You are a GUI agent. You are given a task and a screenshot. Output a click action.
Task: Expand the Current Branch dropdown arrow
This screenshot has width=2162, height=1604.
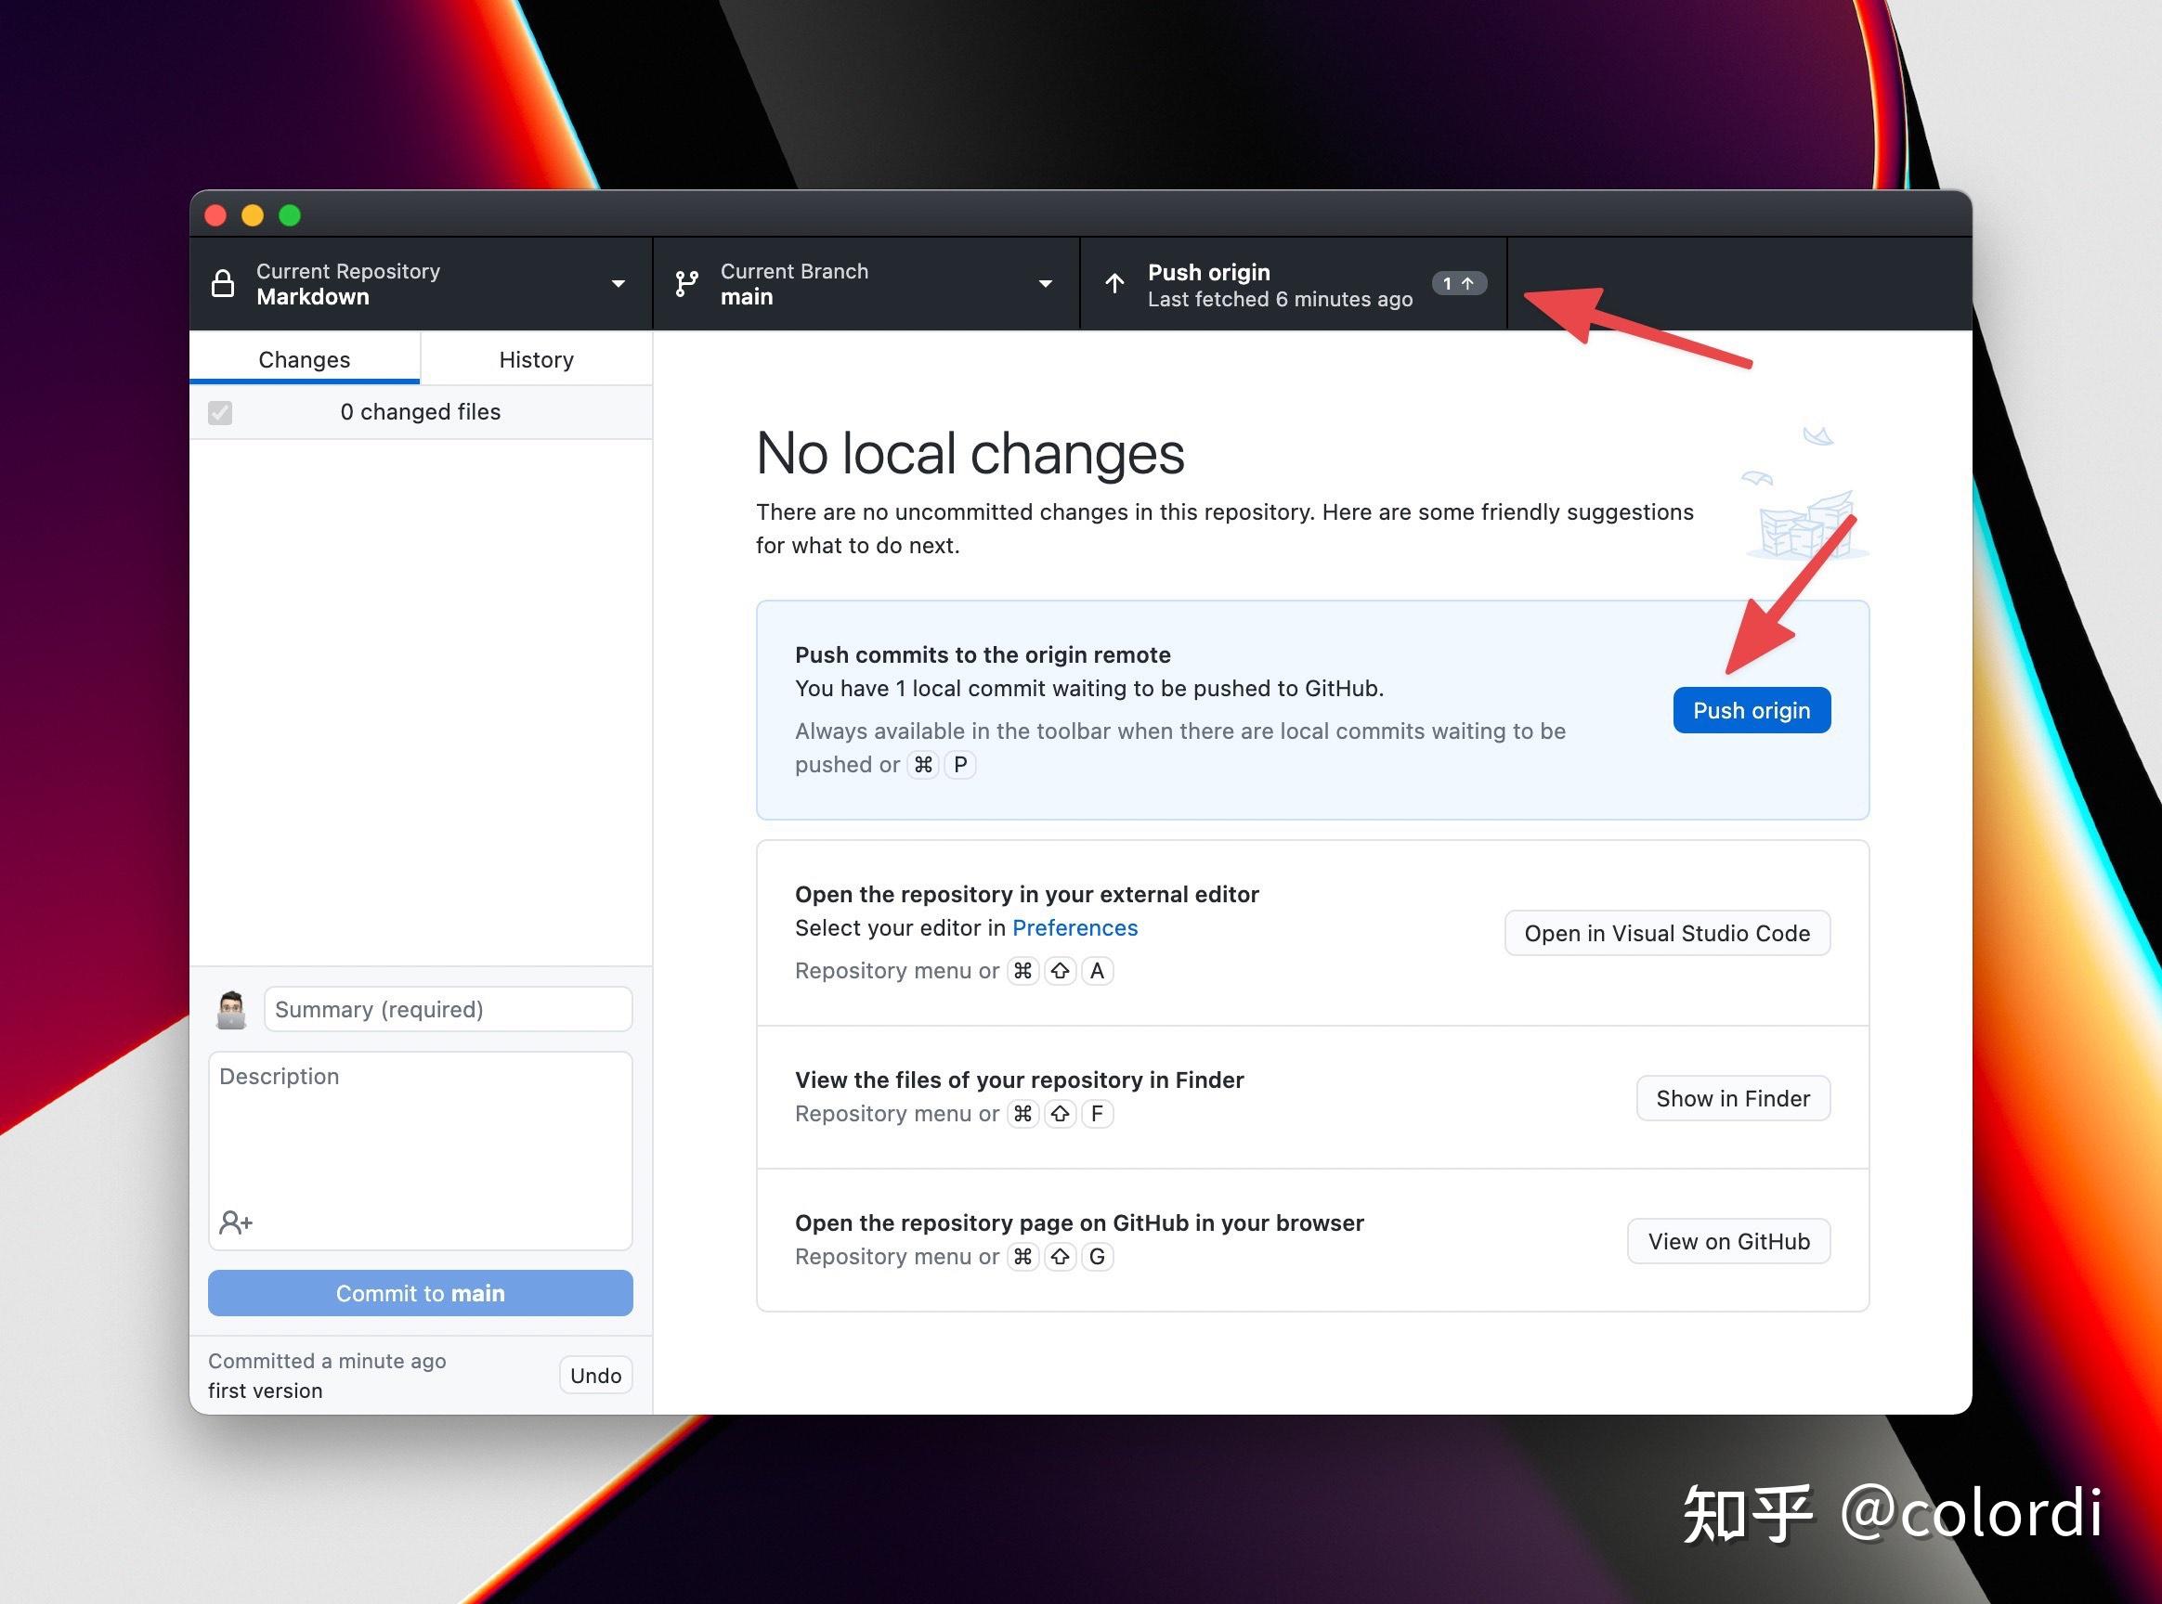pos(1045,283)
